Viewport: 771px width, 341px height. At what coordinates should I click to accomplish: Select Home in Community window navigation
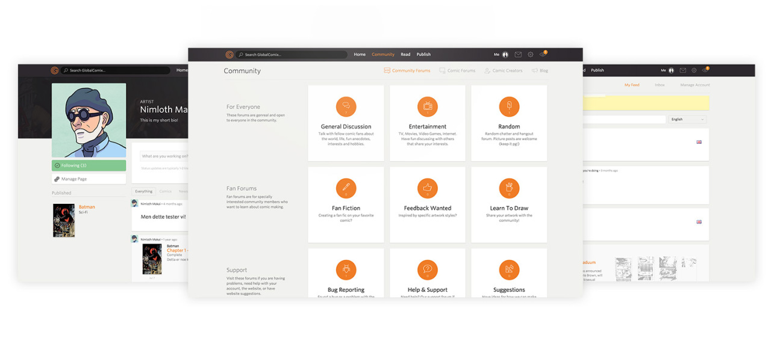coord(360,55)
